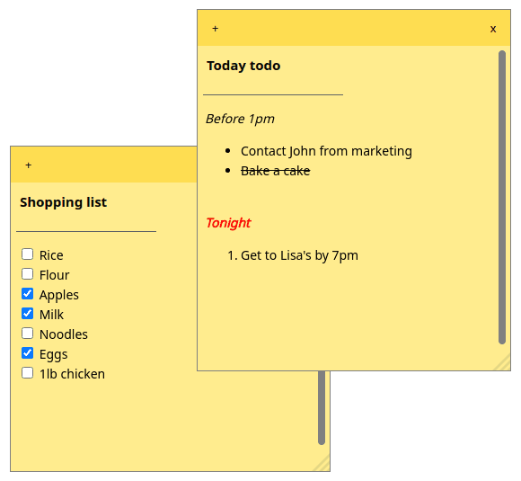This screenshot has height=481, width=521.
Task: Tick the Flour checkbox
Action: 27,274
